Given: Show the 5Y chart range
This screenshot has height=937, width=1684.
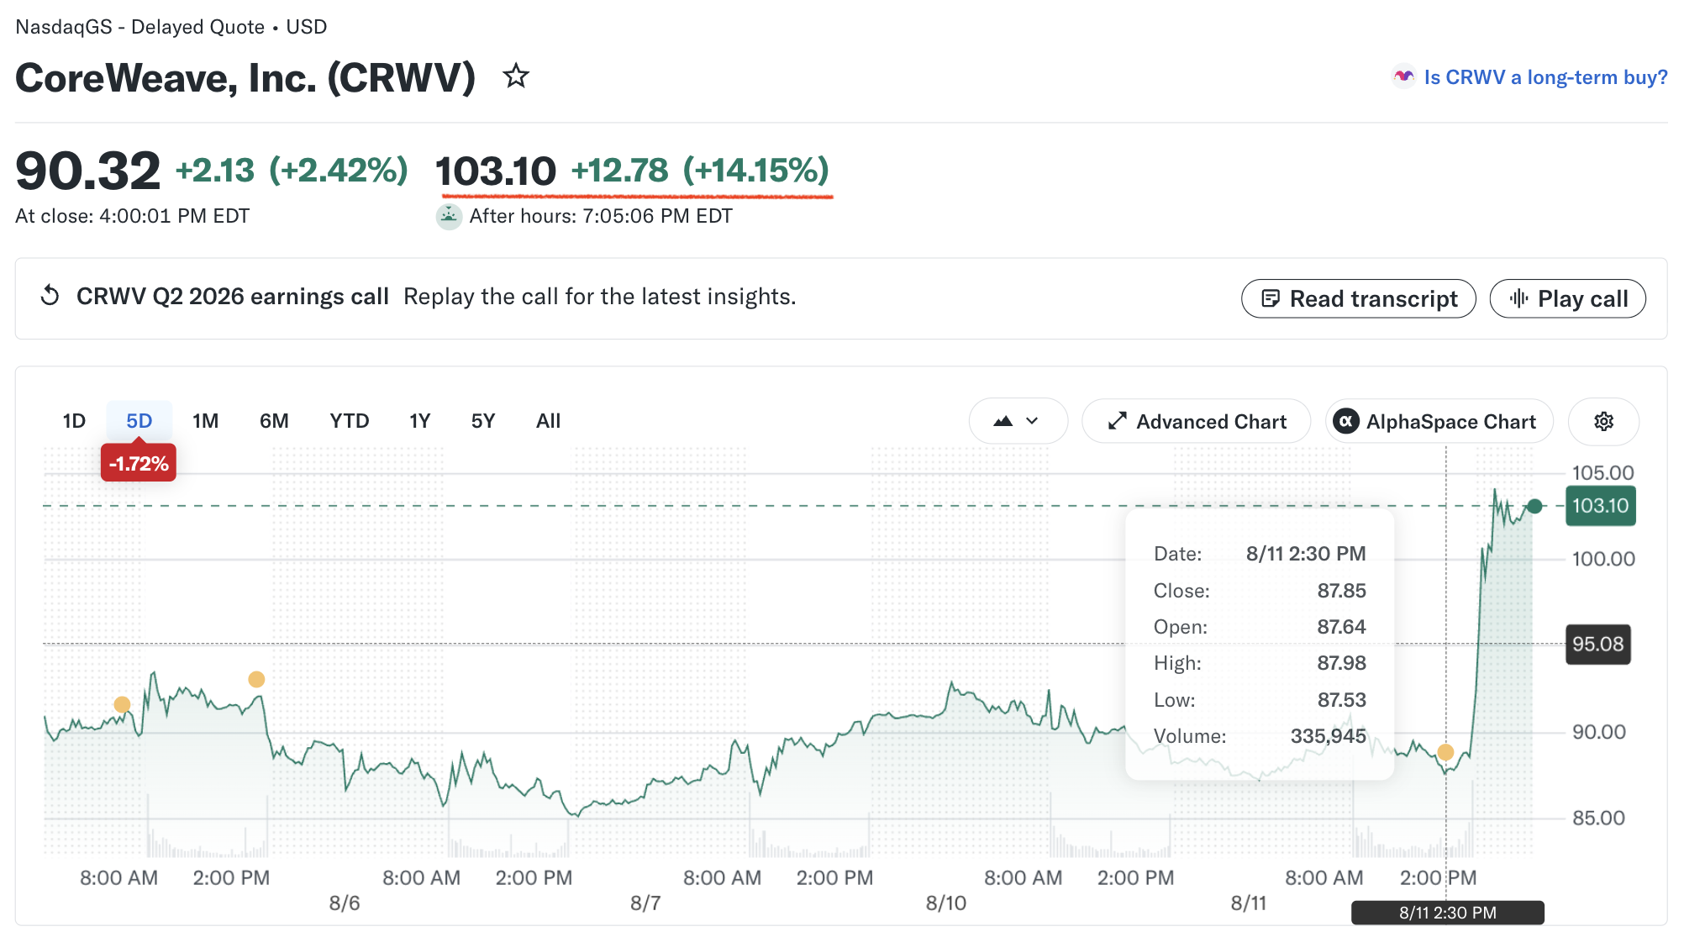Looking at the screenshot, I should (483, 421).
